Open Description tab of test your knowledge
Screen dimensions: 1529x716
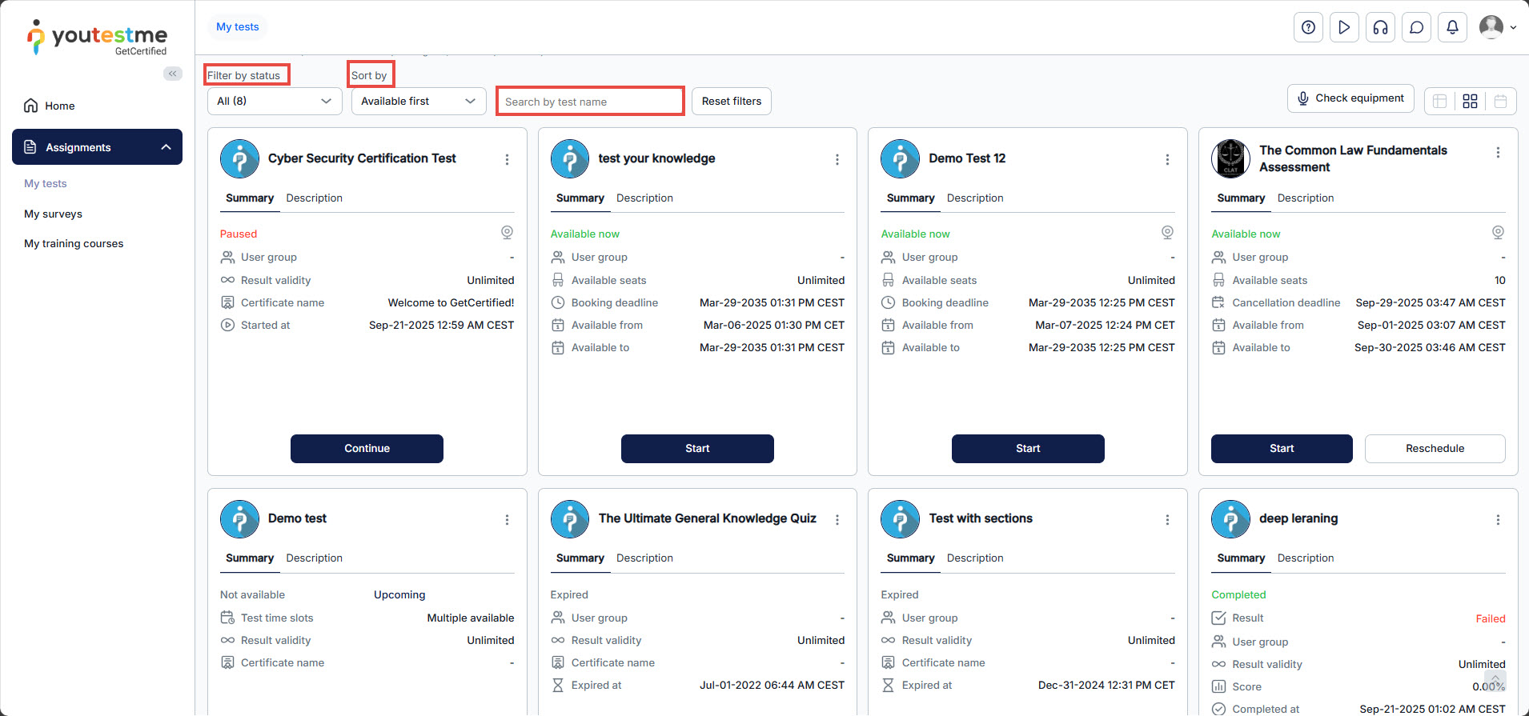pos(644,198)
